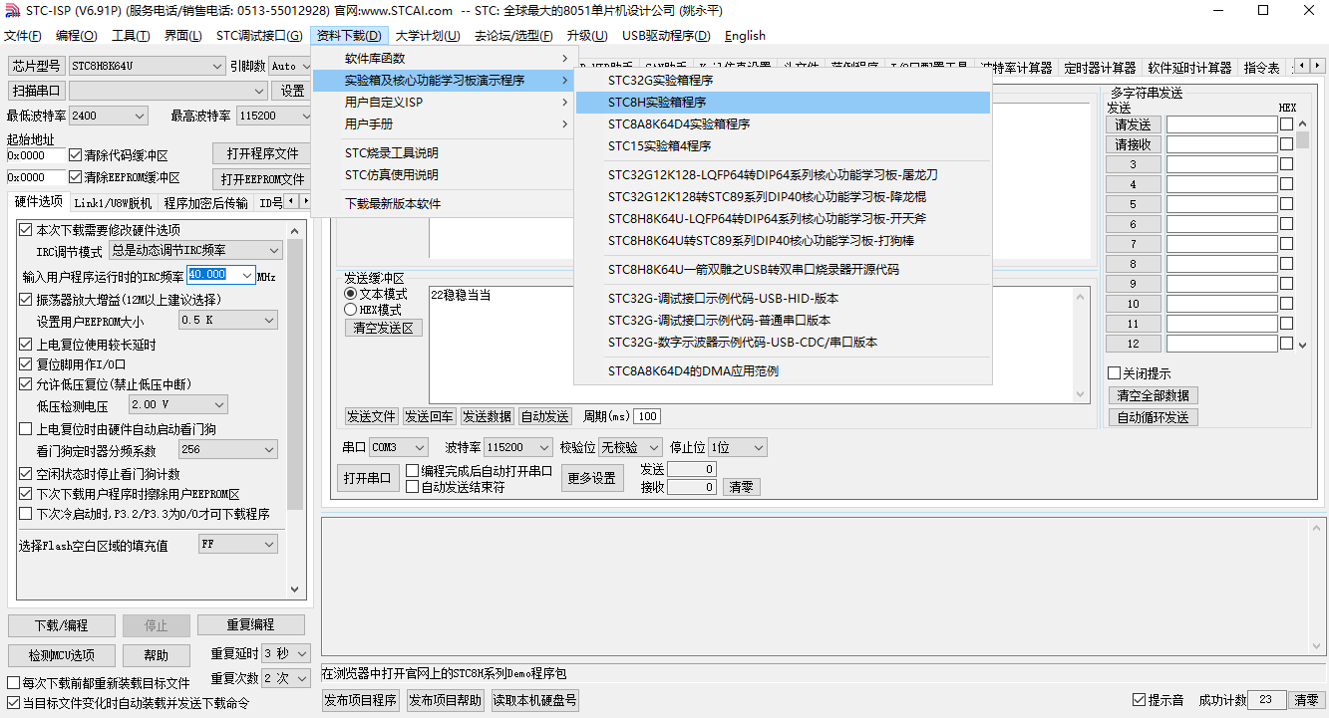Open STC烧录工具说明 menu item
Screen dimensions: 1329x718
[x=443, y=153]
